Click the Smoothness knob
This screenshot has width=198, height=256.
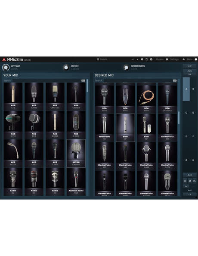tap(126, 67)
